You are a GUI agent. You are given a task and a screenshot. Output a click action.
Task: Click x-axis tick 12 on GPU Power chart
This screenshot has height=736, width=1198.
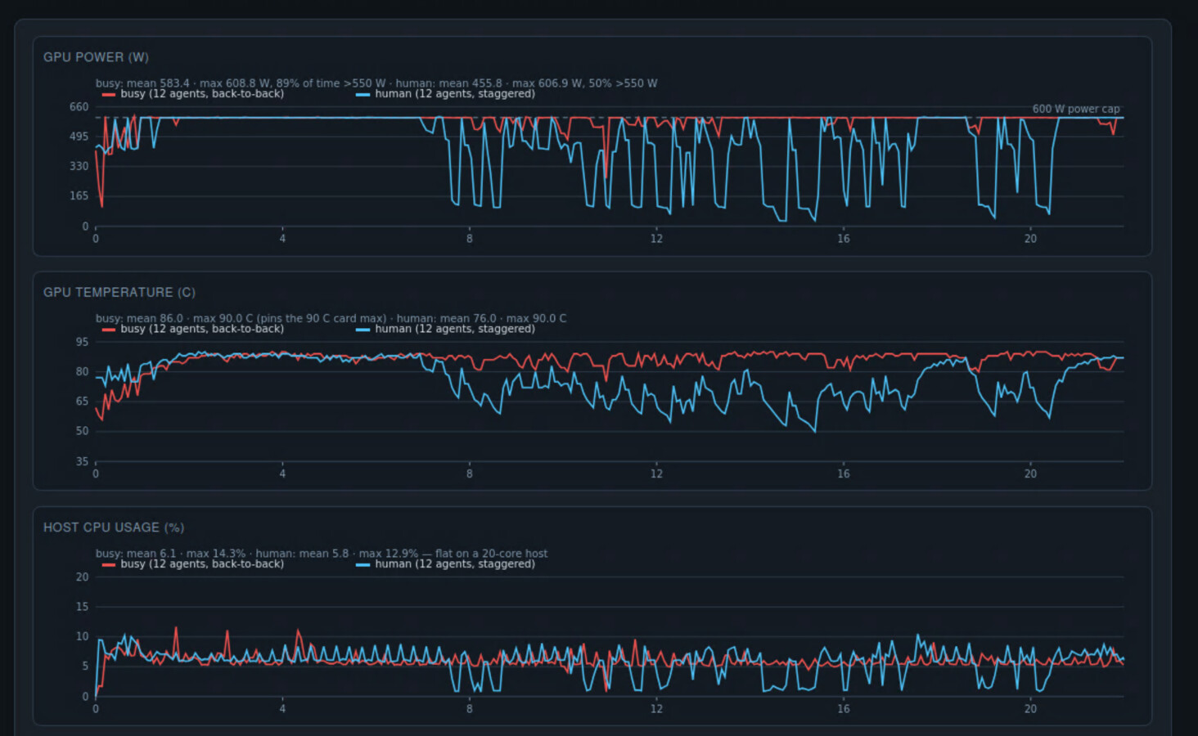pos(656,239)
